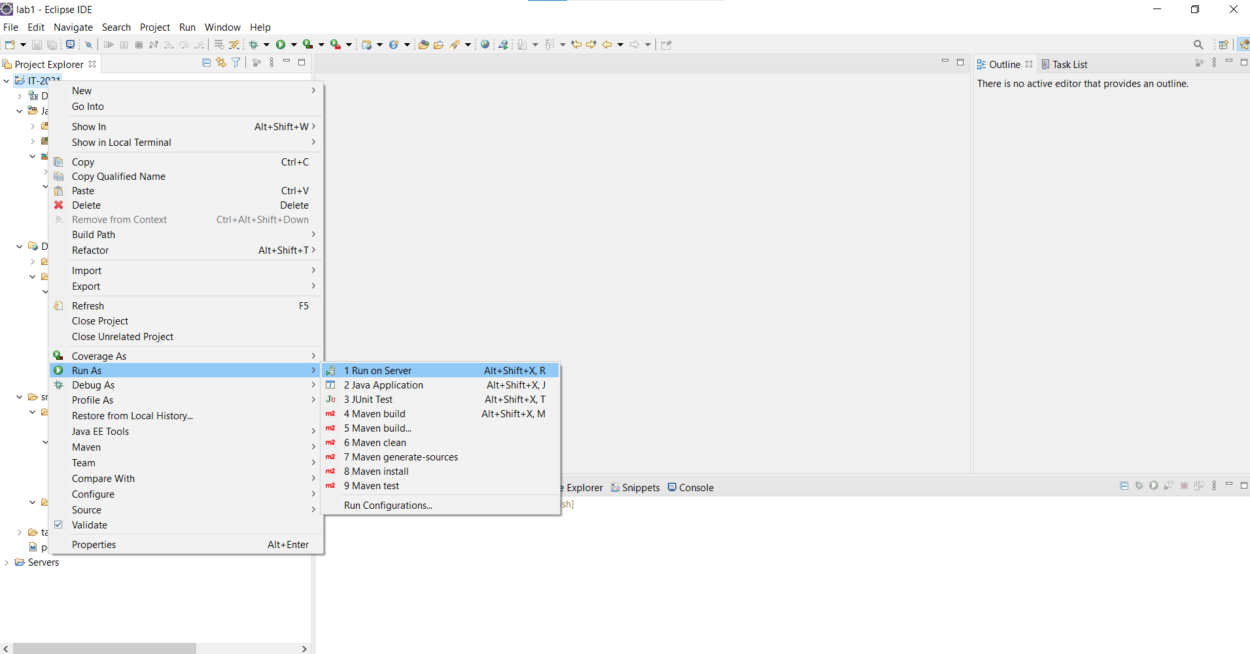
Task: Click the Open Task toolbar icon
Action: pyautogui.click(x=438, y=44)
